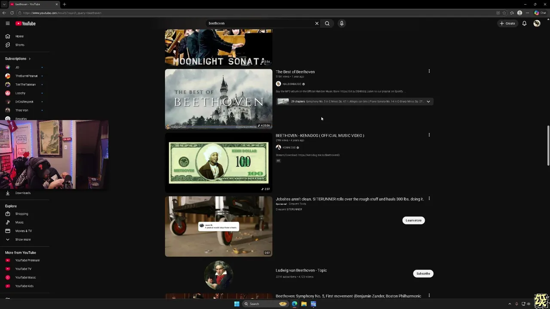Open a new browser tab
This screenshot has height=309, width=550.
tap(64, 4)
